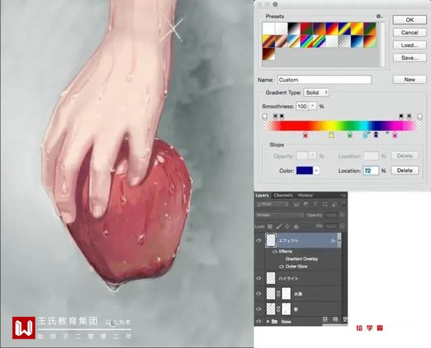
Task: Filter layers by type with T icon
Action: [x=315, y=204]
